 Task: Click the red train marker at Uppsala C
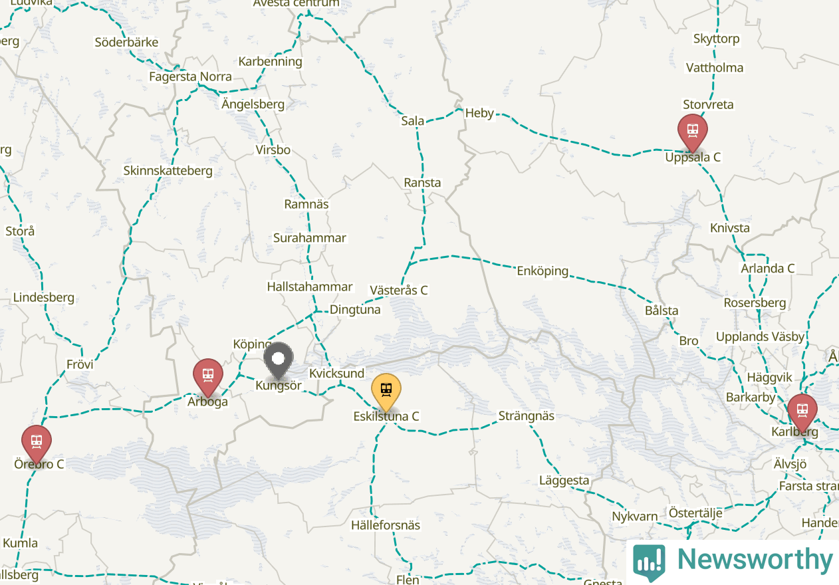(x=692, y=132)
